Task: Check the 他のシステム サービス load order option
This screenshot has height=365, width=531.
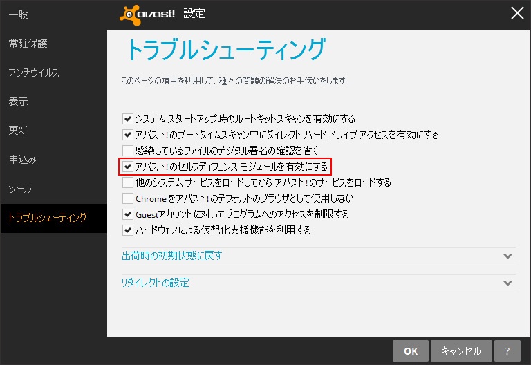Action: coord(127,182)
